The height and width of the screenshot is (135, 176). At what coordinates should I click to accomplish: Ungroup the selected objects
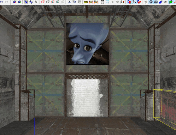click(31, 2)
